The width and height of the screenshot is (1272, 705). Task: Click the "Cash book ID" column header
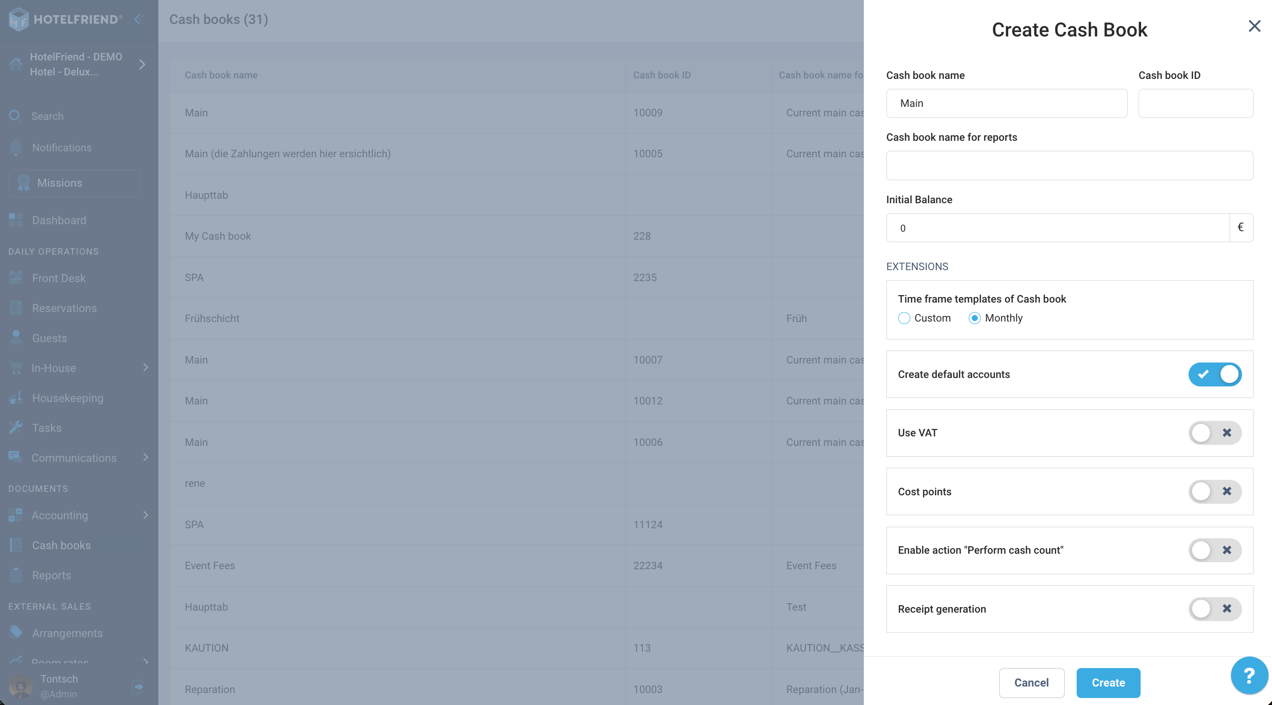coord(662,75)
